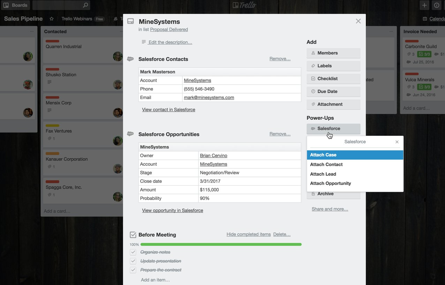The image size is (445, 285).
Task: Click the Attachment button
Action: (333, 104)
